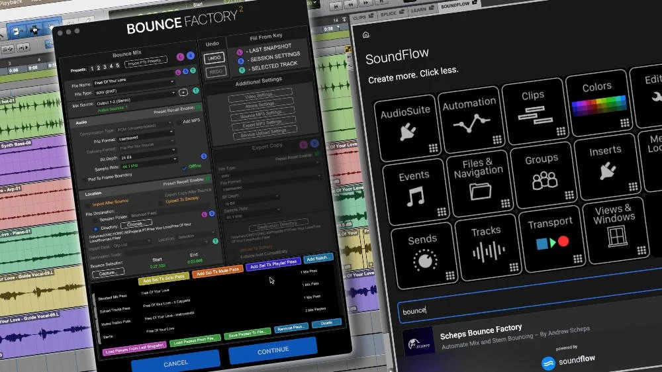Toggle the Offline checkbox

click(185, 168)
